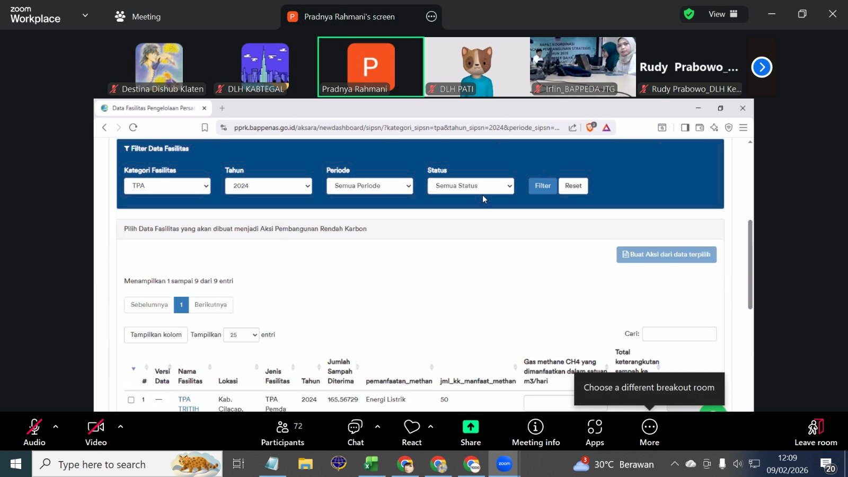Open the Zoom Apps icon
This screenshot has height=477, width=848.
point(595,427)
